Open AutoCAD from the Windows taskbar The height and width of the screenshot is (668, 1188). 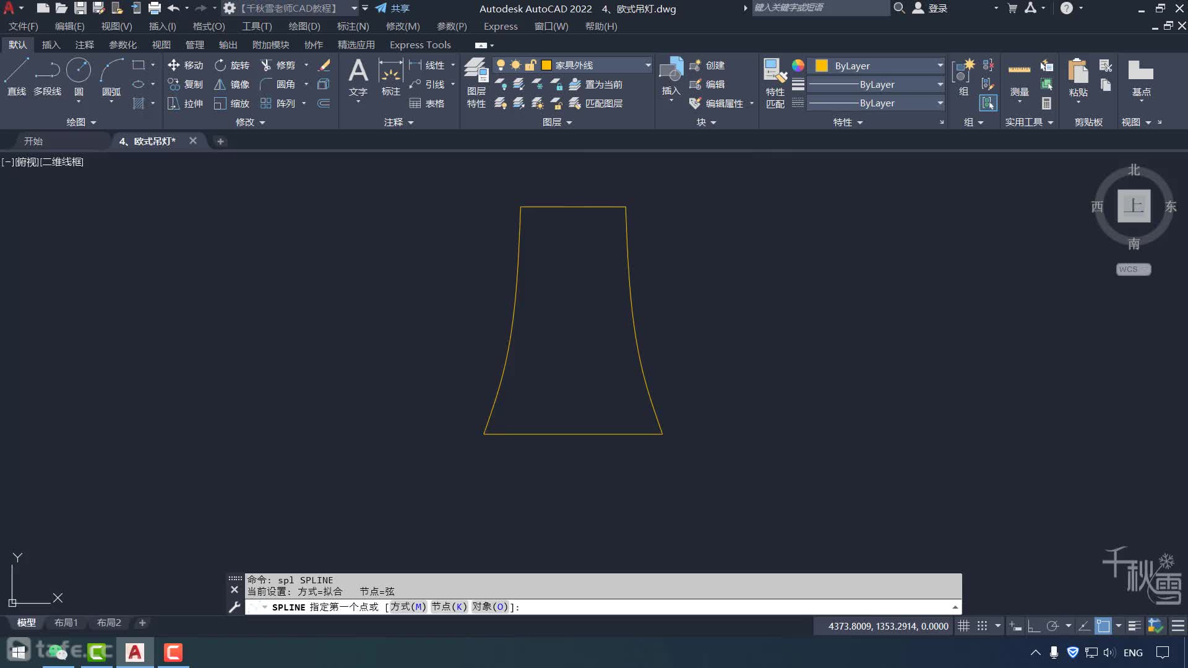click(135, 652)
